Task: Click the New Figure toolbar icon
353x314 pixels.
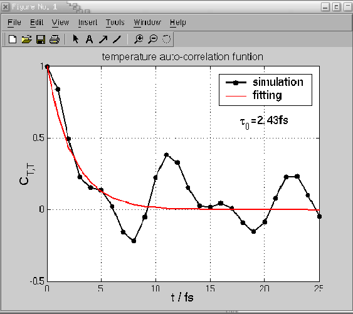Action: tap(13, 39)
